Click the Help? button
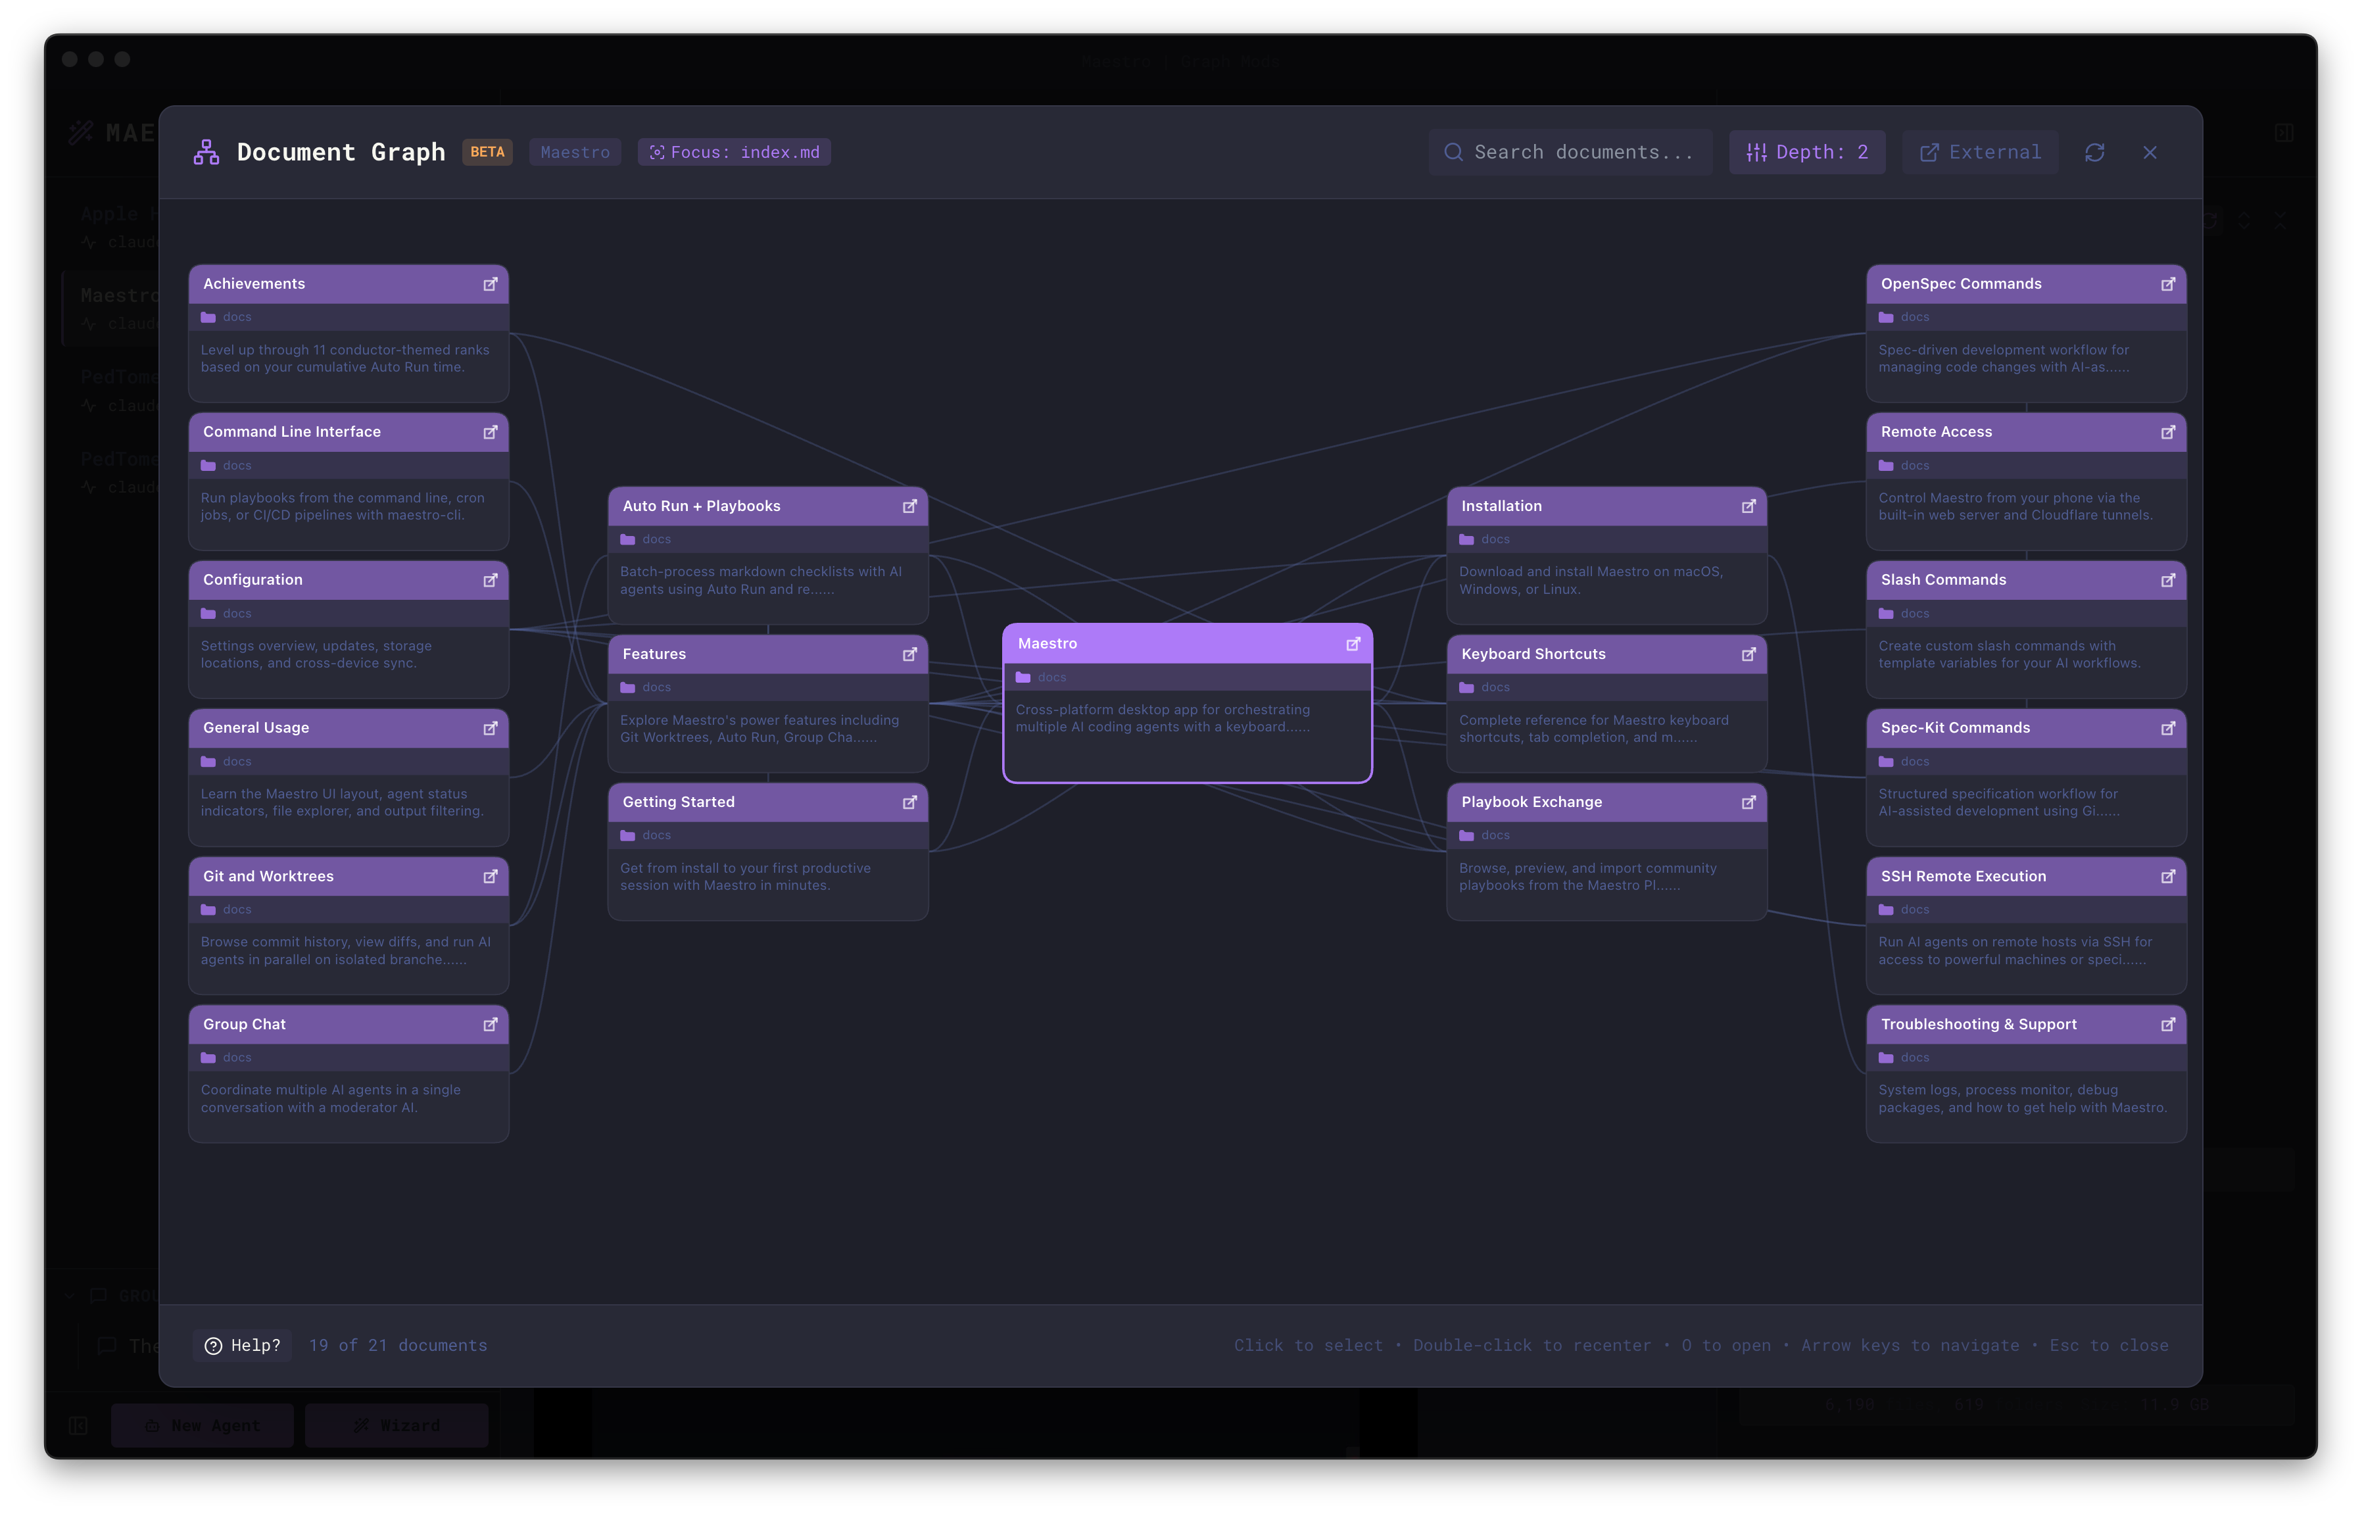The width and height of the screenshot is (2362, 1514). pyautogui.click(x=243, y=1345)
